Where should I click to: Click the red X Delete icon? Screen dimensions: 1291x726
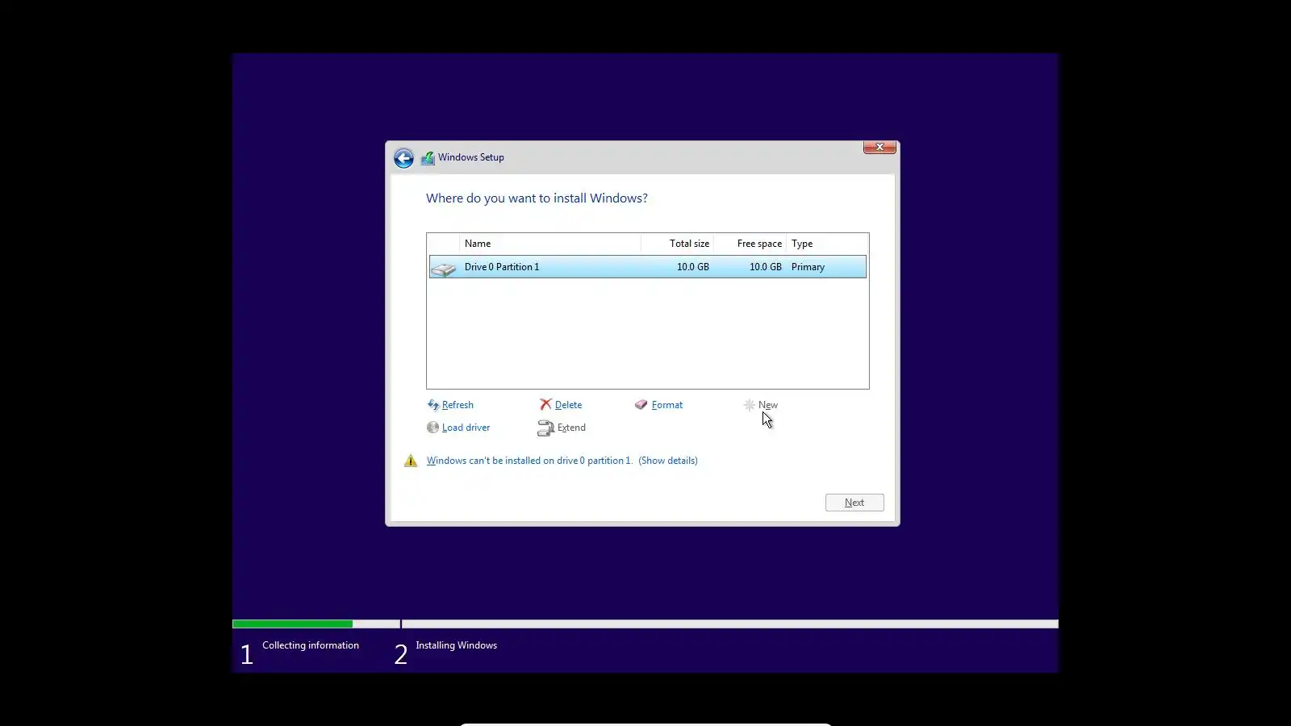click(546, 404)
